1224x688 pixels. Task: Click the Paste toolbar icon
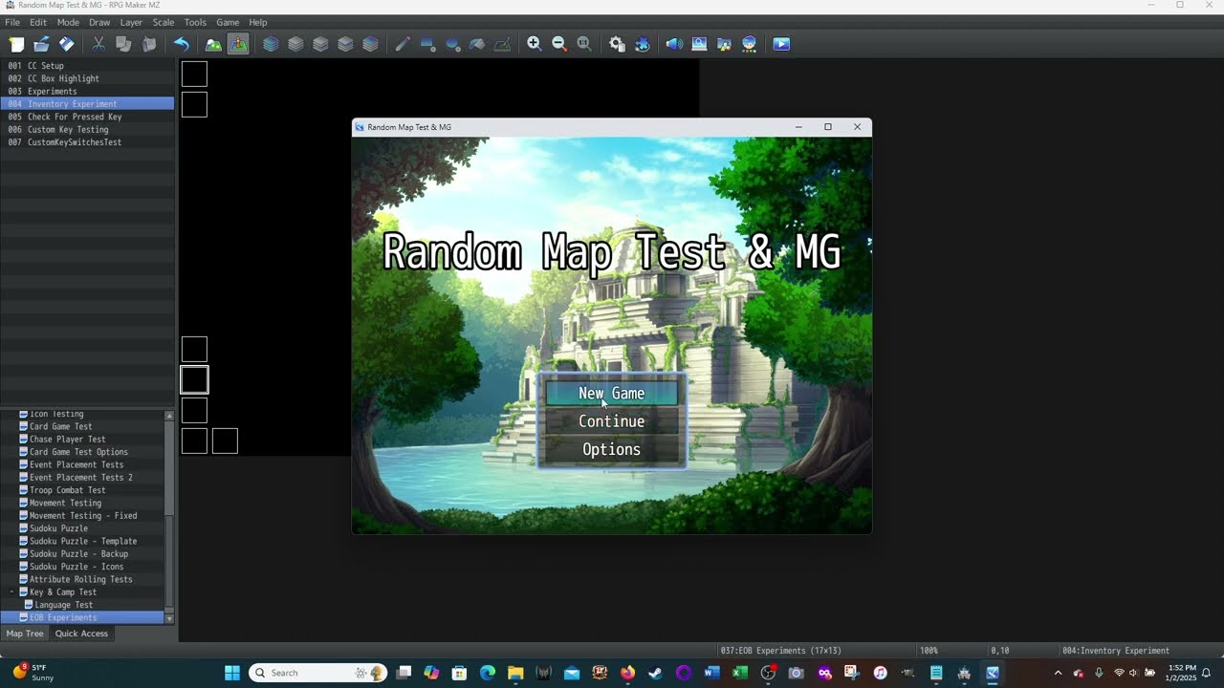[148, 44]
